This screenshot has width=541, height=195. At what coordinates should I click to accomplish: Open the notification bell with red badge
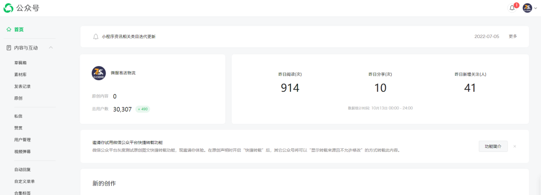tap(512, 8)
